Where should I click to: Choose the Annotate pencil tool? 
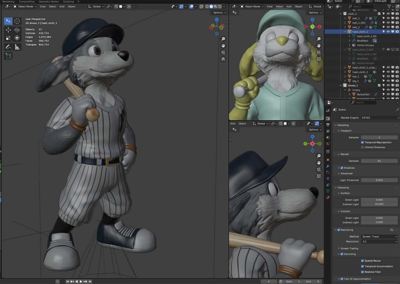pos(8,47)
